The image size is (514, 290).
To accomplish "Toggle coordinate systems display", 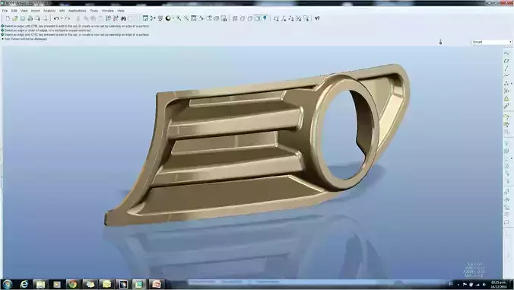I will pos(299,18).
